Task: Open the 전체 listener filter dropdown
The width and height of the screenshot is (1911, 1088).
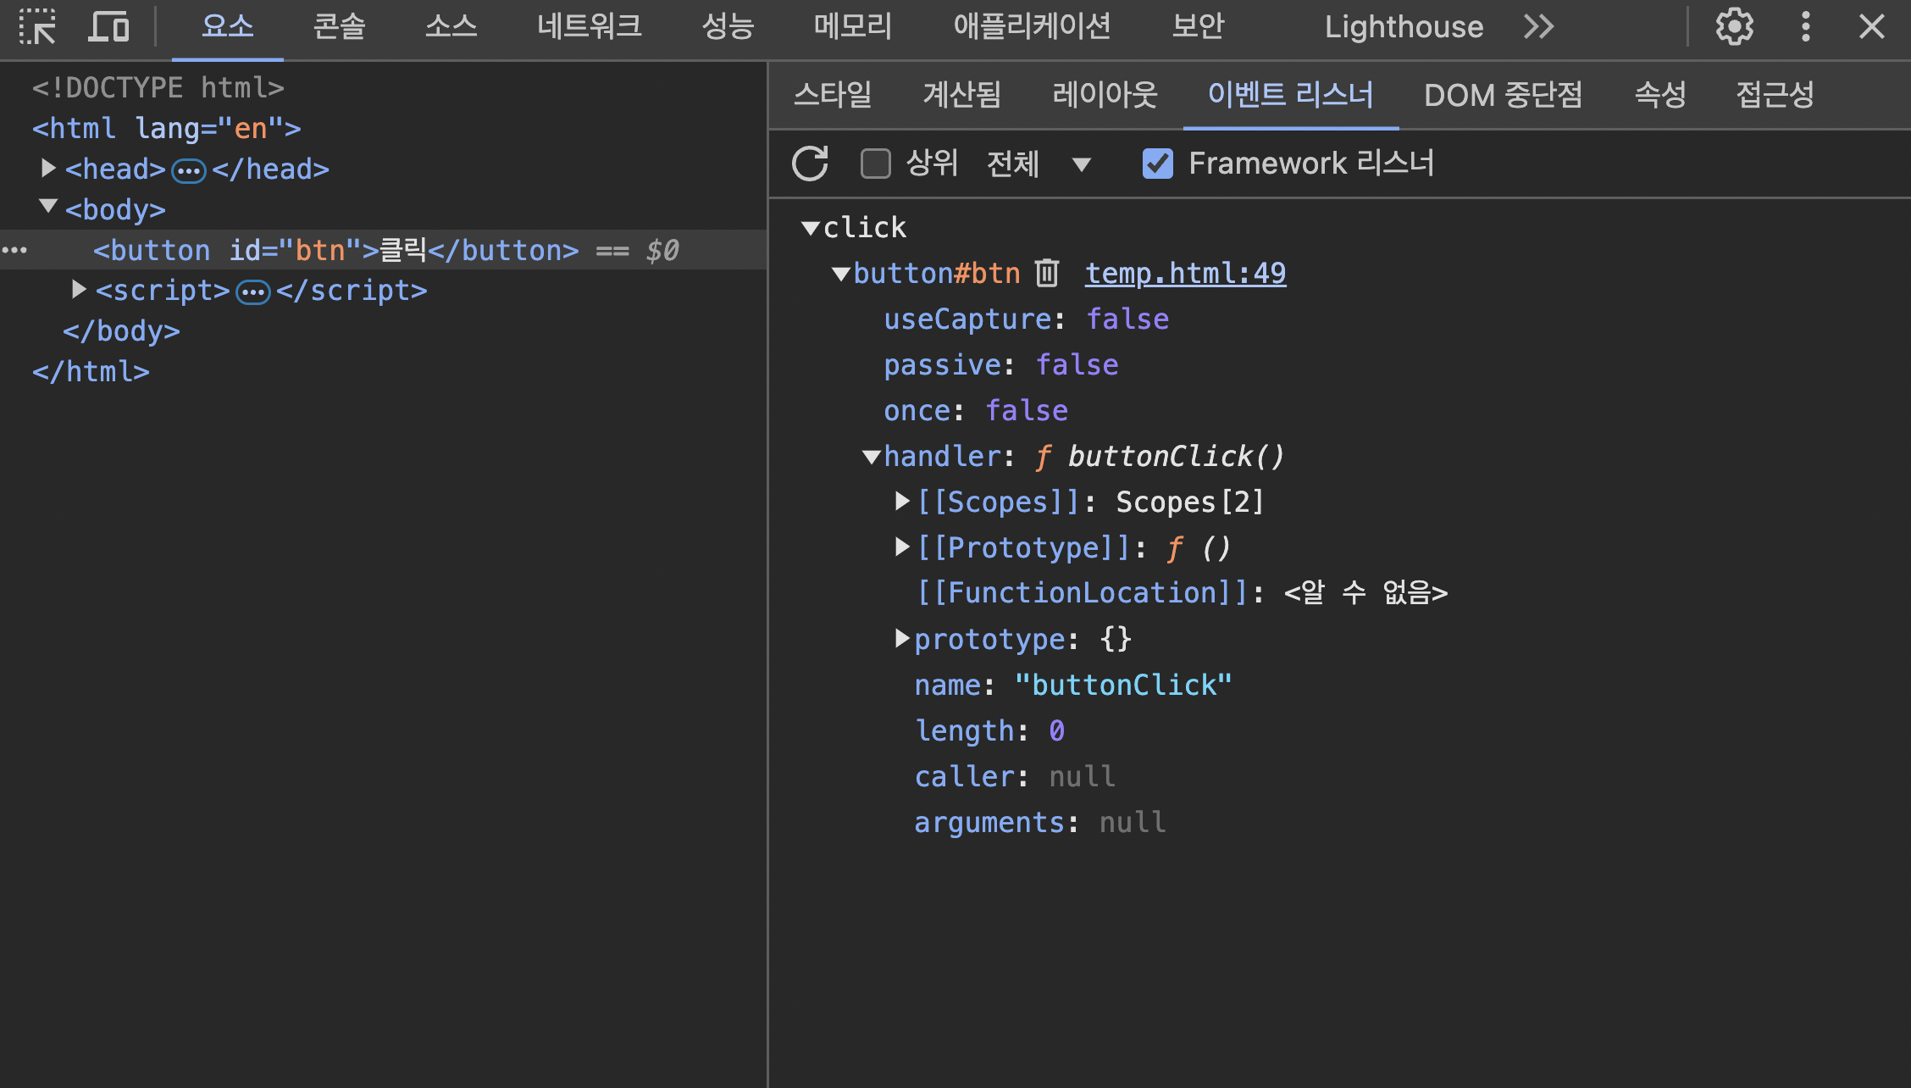Action: pyautogui.click(x=1039, y=164)
